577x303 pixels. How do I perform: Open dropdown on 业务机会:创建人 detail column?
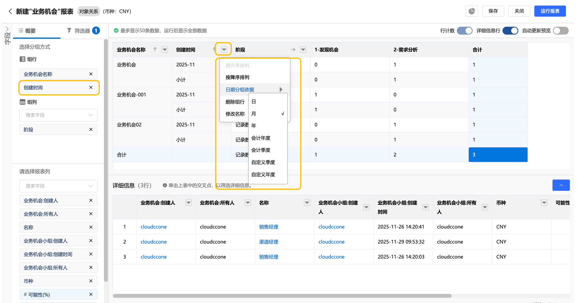(188, 203)
